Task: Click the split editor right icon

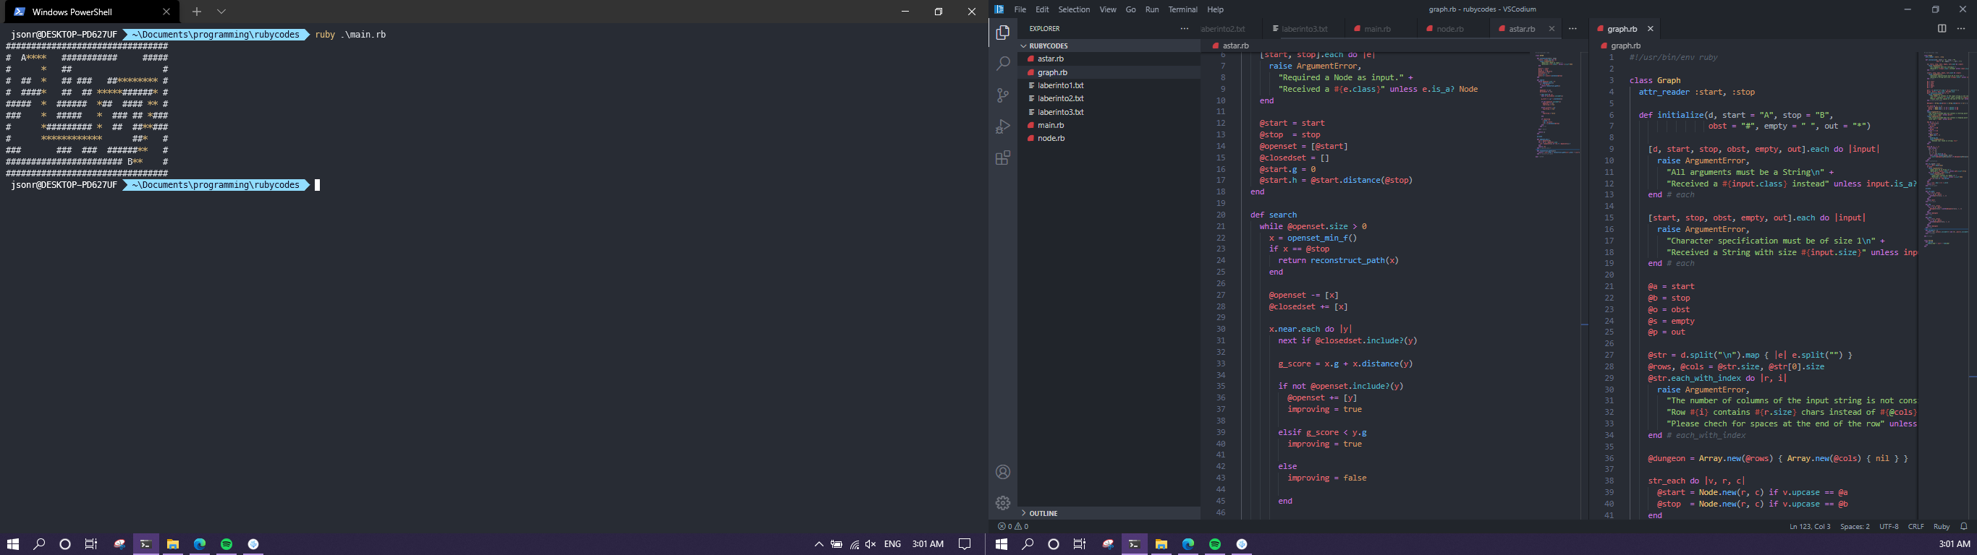Action: tap(1941, 29)
